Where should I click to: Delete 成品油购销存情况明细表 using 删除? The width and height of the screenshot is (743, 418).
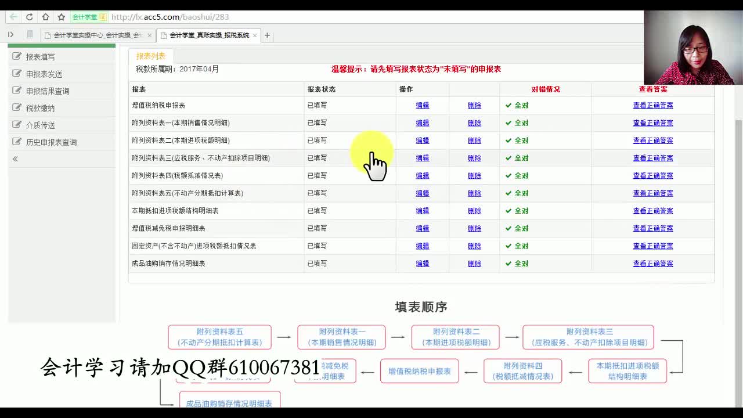point(474,263)
